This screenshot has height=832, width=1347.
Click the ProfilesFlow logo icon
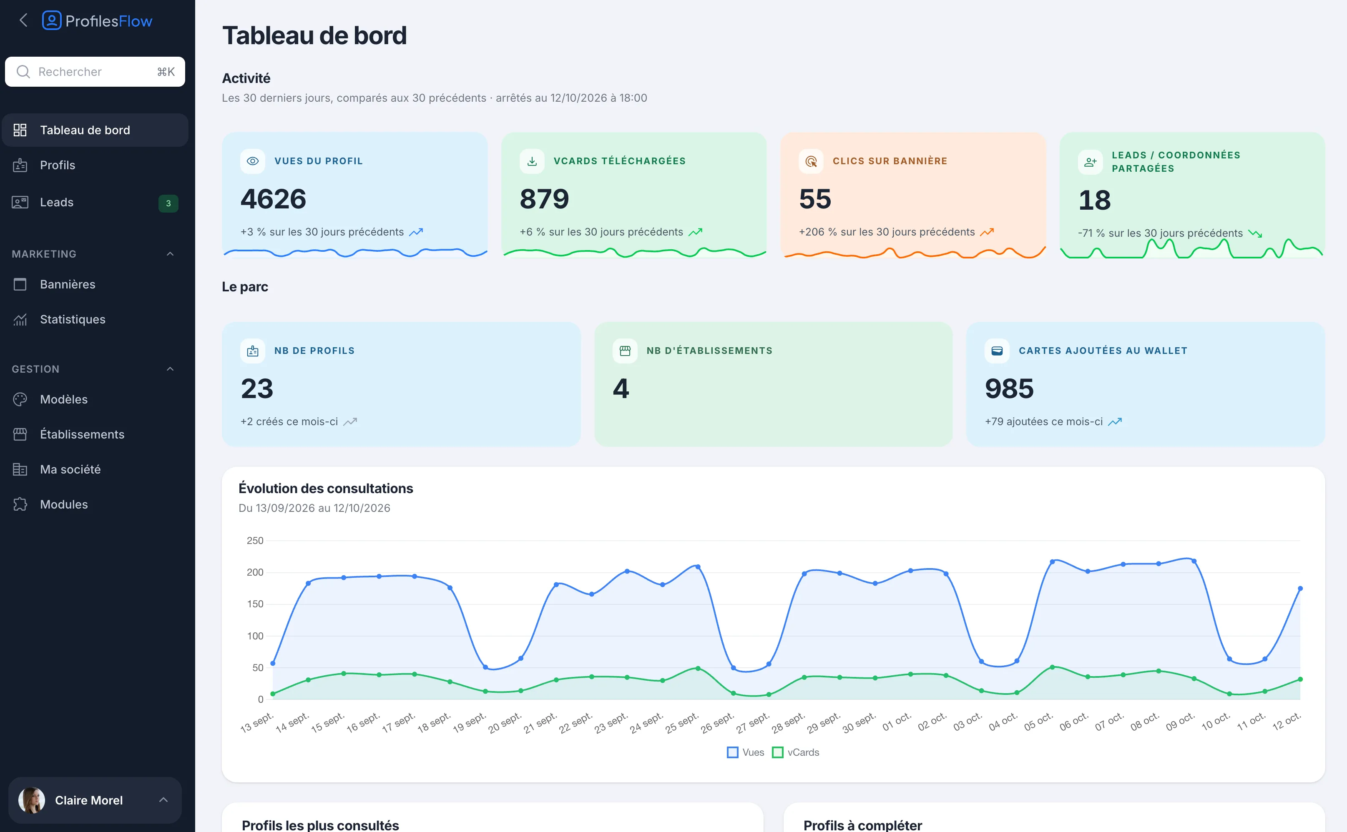(52, 21)
